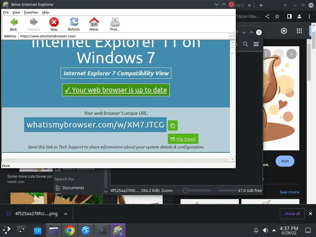The height and width of the screenshot is (237, 316).
Task: Select the whatismybrowser.com/w/XM7JTCG URL text
Action: pos(95,125)
